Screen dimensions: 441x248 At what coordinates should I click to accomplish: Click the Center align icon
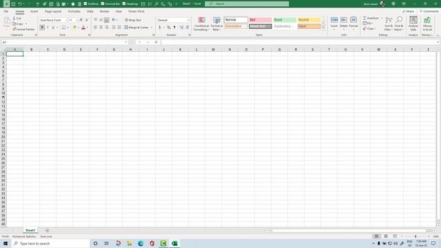(101, 28)
